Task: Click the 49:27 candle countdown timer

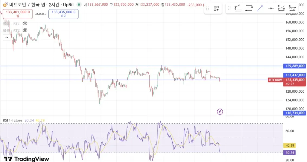Action: tap(290, 84)
